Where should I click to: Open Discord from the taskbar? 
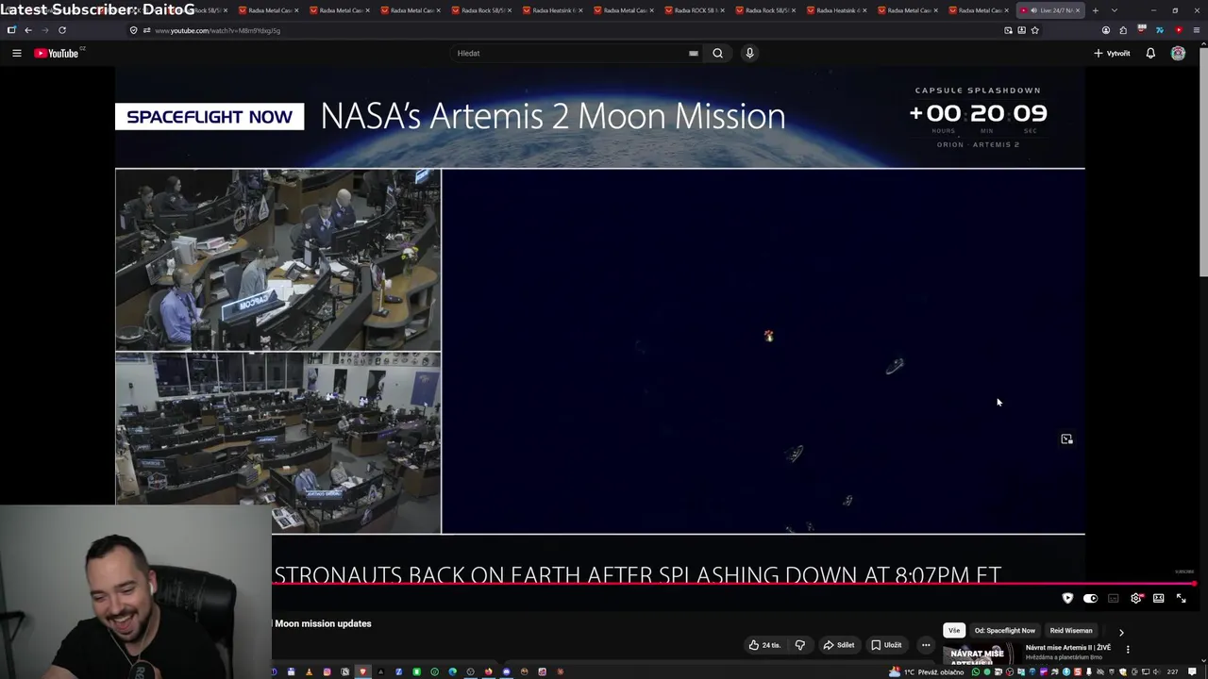pyautogui.click(x=506, y=671)
